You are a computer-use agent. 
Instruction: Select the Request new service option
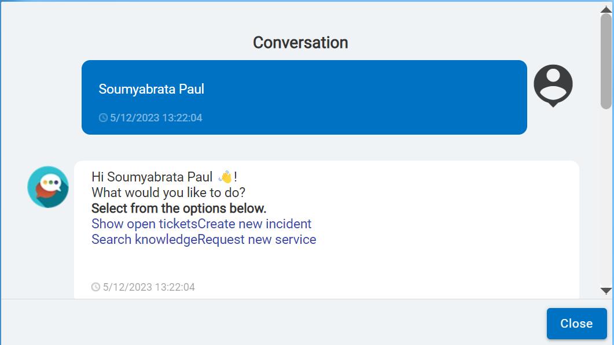click(257, 239)
